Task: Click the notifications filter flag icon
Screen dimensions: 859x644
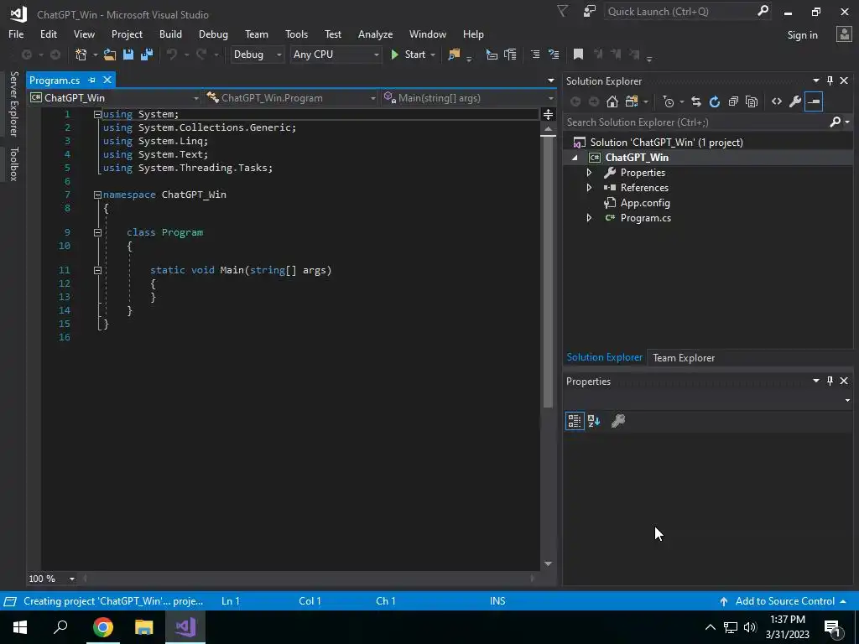Action: pos(562,11)
